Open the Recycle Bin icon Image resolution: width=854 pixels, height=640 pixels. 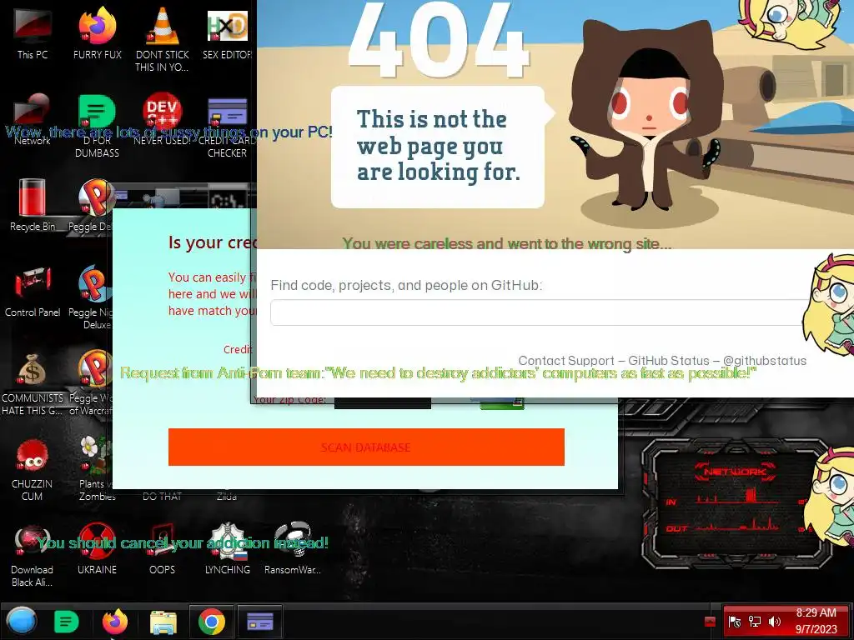coord(33,205)
